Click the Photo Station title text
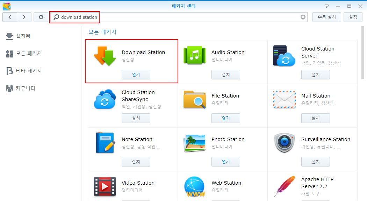 pos(228,139)
